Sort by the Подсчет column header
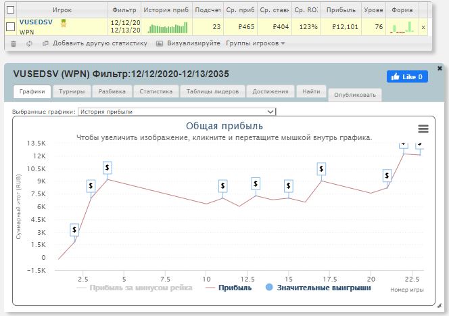This screenshot has width=449, height=316. (x=208, y=10)
